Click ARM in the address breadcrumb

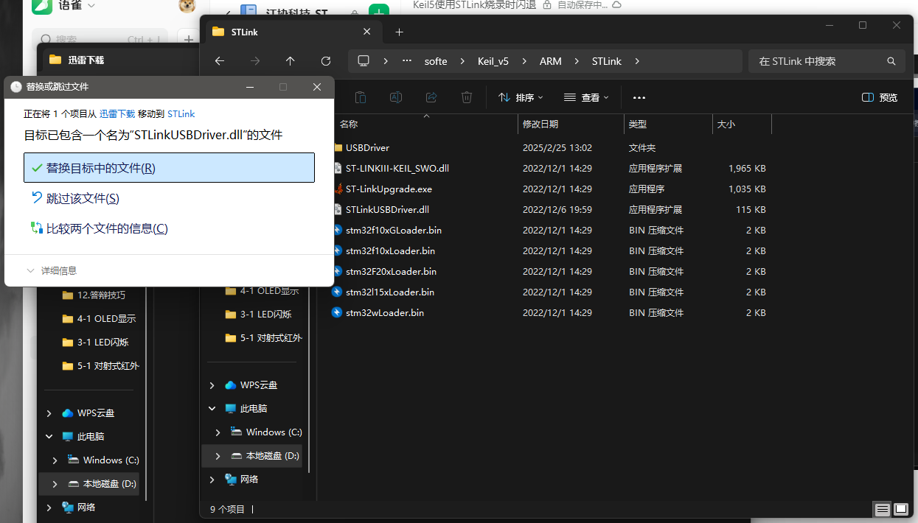tap(551, 61)
